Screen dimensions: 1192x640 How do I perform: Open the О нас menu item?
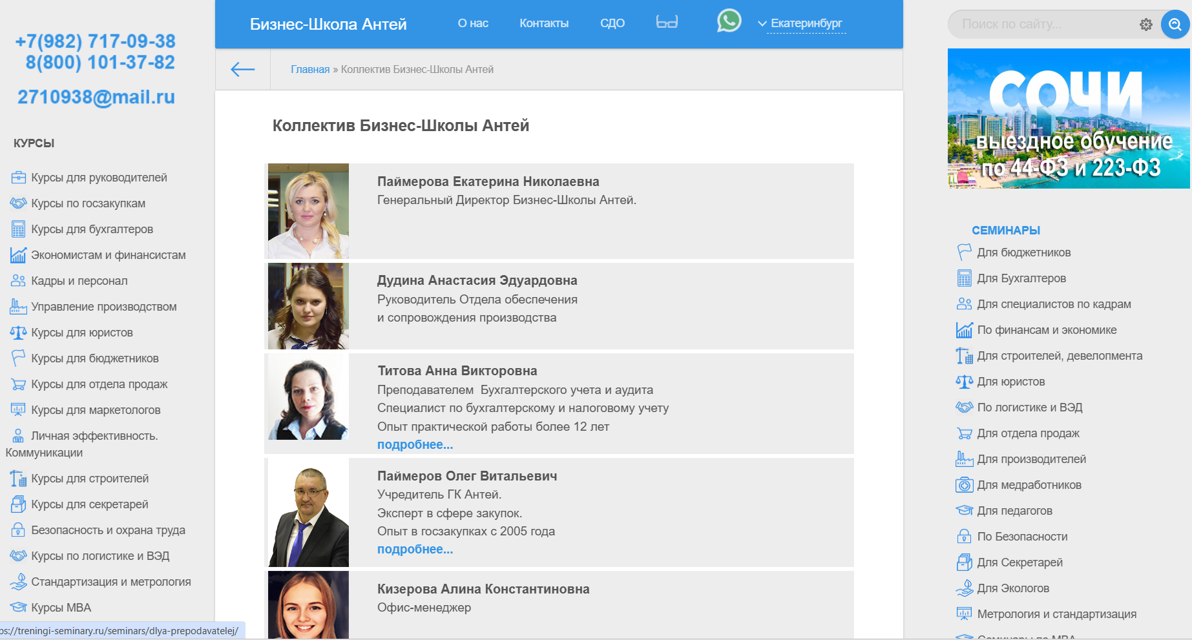click(x=473, y=23)
